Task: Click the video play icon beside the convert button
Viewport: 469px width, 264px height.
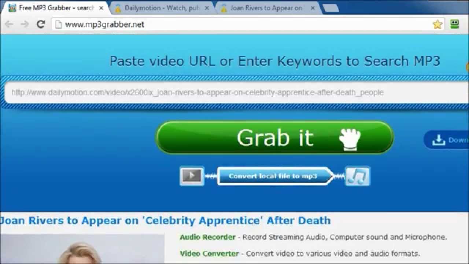Action: click(192, 176)
